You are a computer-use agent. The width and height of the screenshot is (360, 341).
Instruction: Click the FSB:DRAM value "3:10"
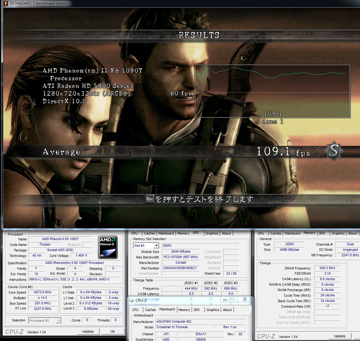[327, 274]
